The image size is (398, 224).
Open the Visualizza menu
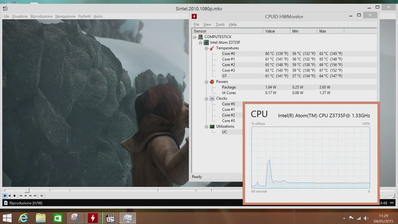pos(20,16)
